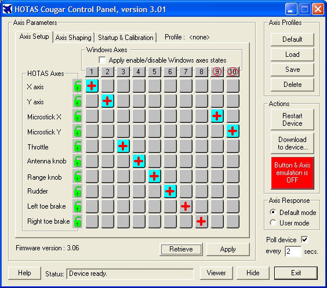
Task: Assign X axis to Windows axis 2 cell
Action: (107, 86)
